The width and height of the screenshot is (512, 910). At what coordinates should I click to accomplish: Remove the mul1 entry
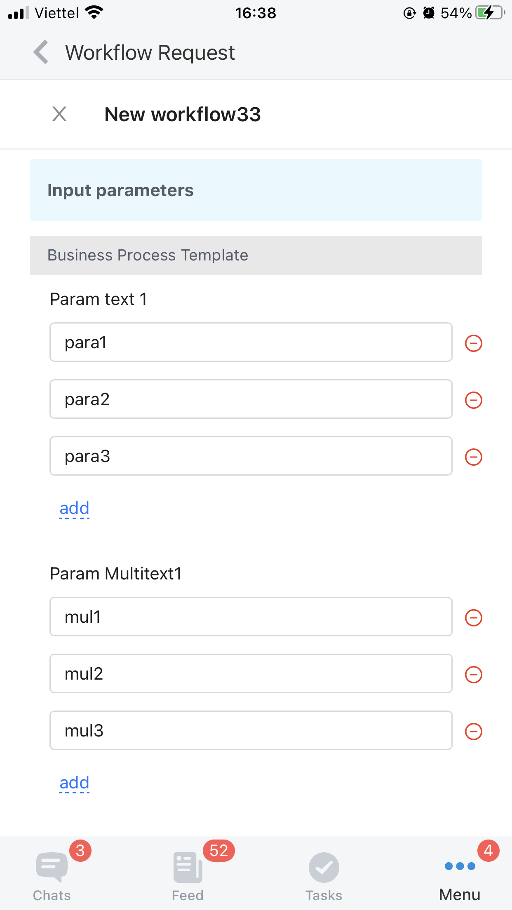(x=473, y=617)
